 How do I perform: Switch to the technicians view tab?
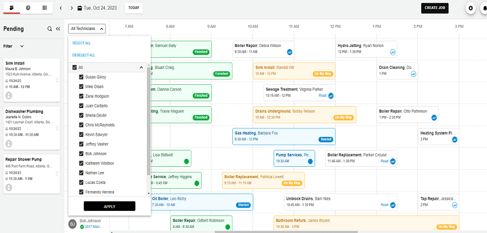12,8
